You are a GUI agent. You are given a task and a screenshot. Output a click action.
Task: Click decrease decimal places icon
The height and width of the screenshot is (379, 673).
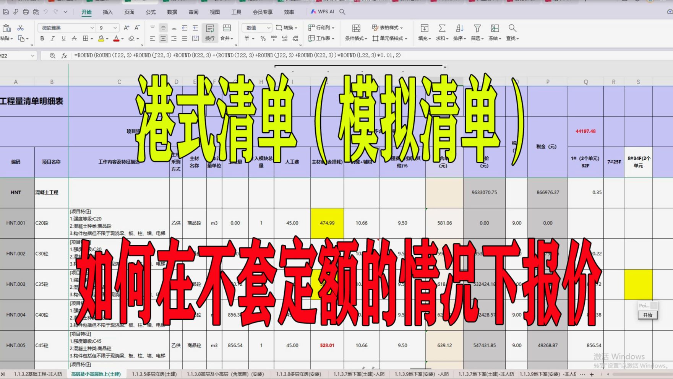(x=295, y=38)
